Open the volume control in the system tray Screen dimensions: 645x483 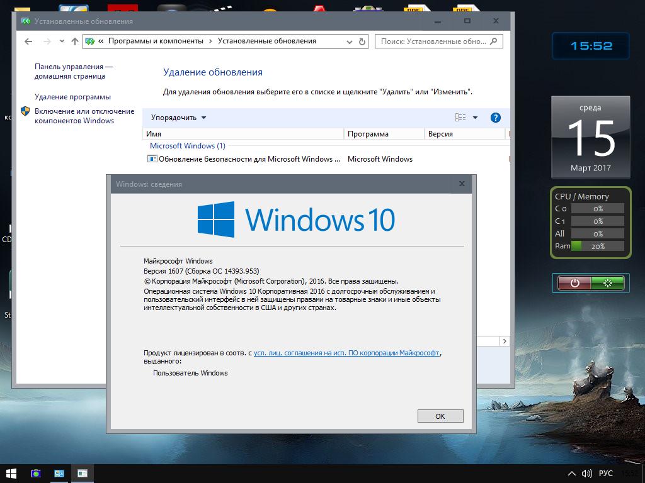(x=587, y=474)
